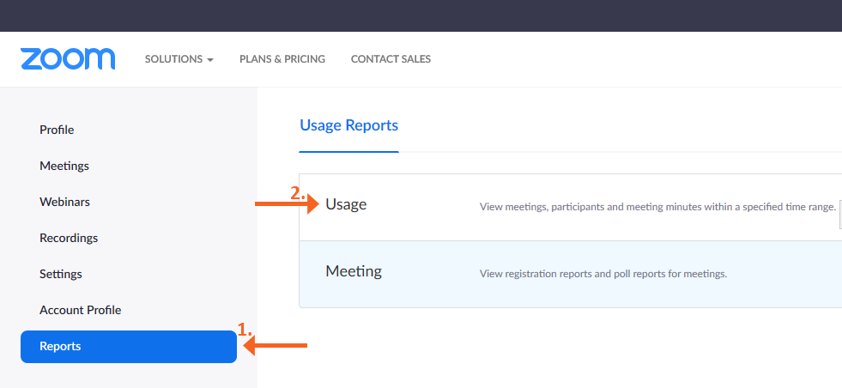Click the Usage report description text
Image resolution: width=842 pixels, height=388 pixels.
657,207
